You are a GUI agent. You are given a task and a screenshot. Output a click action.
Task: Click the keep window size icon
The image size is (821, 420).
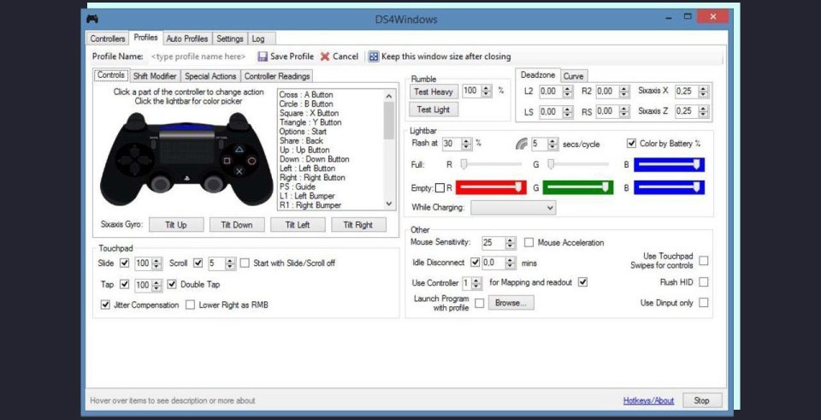pyautogui.click(x=374, y=56)
